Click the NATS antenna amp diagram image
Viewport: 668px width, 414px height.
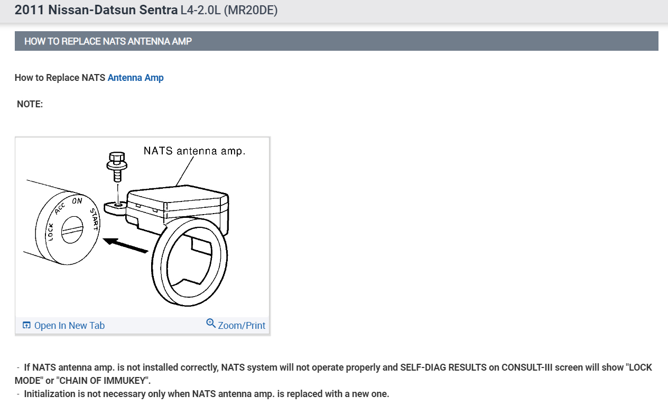(x=142, y=227)
